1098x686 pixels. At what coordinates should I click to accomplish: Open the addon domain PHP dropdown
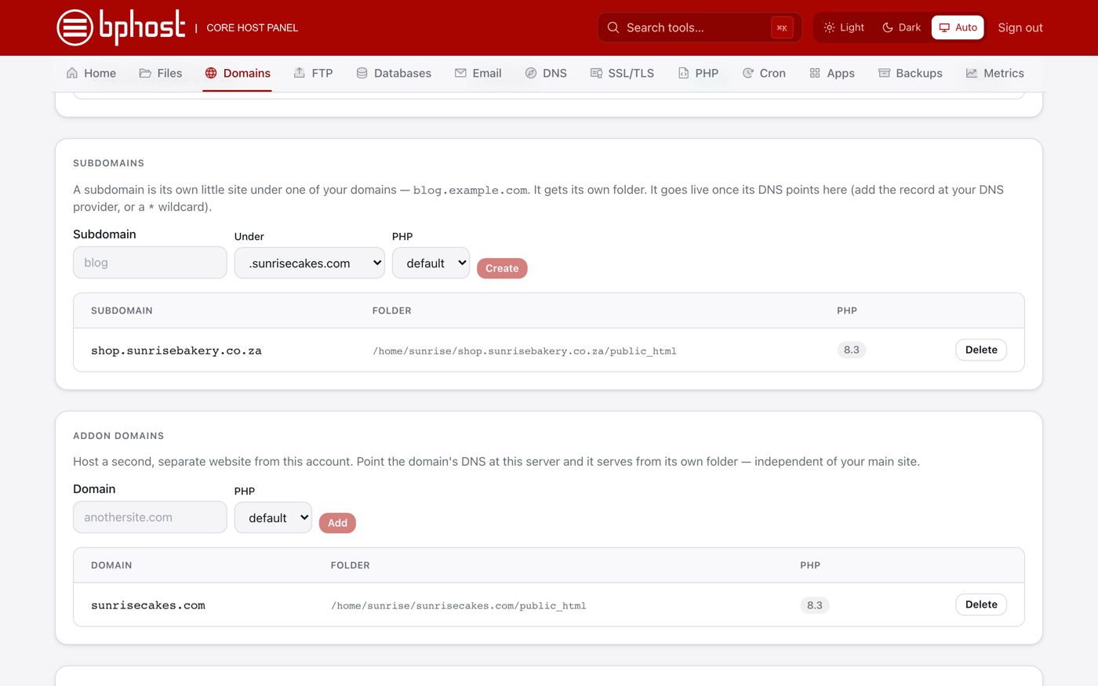click(273, 517)
